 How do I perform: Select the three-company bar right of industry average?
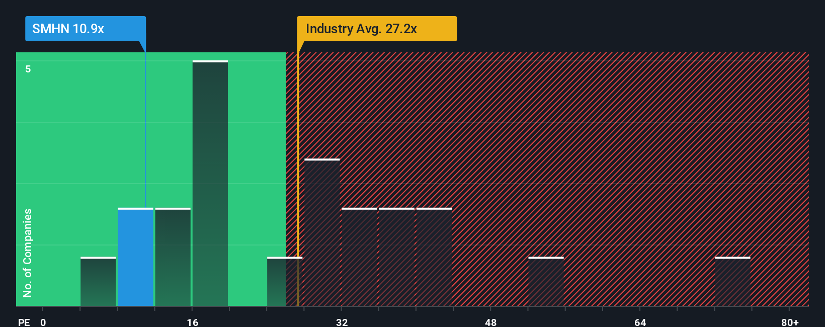click(322, 232)
